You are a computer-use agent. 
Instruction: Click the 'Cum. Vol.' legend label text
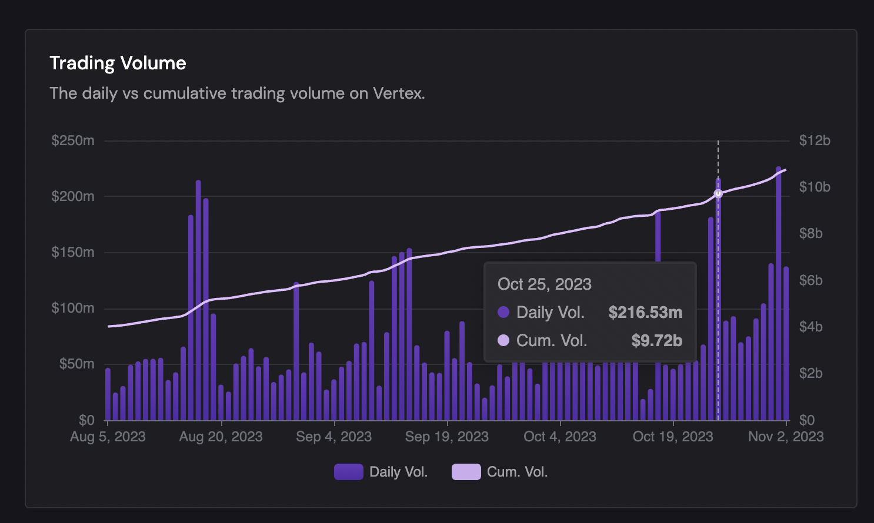pyautogui.click(x=517, y=472)
